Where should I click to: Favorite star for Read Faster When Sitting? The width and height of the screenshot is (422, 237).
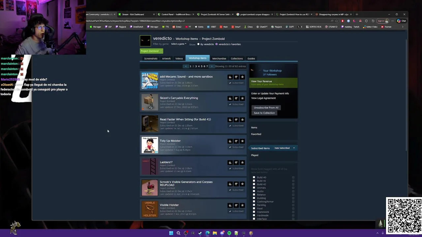[242, 120]
